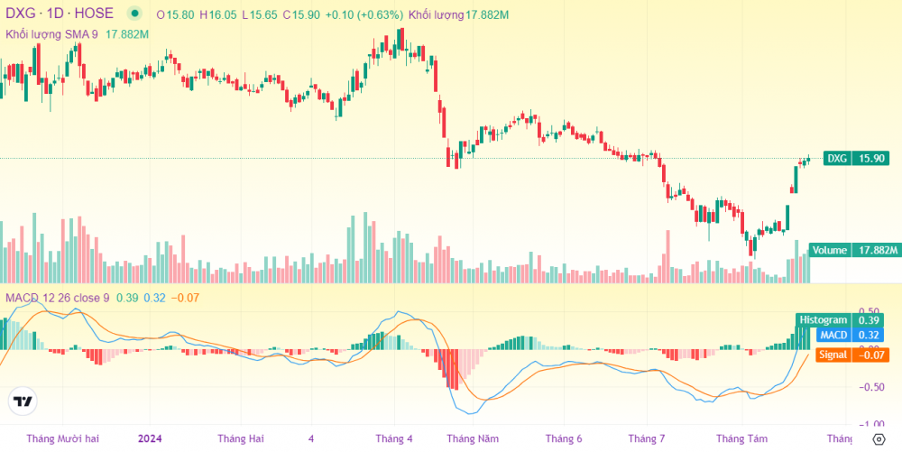Click the TradingView logo icon
Image resolution: width=902 pixels, height=452 pixels.
pos(23,401)
